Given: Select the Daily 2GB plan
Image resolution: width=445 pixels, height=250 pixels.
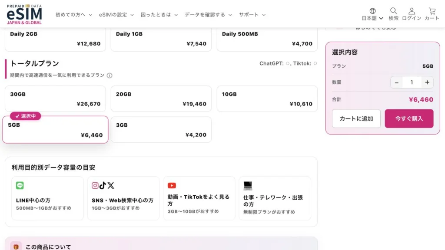Looking at the screenshot, I should pos(55,39).
